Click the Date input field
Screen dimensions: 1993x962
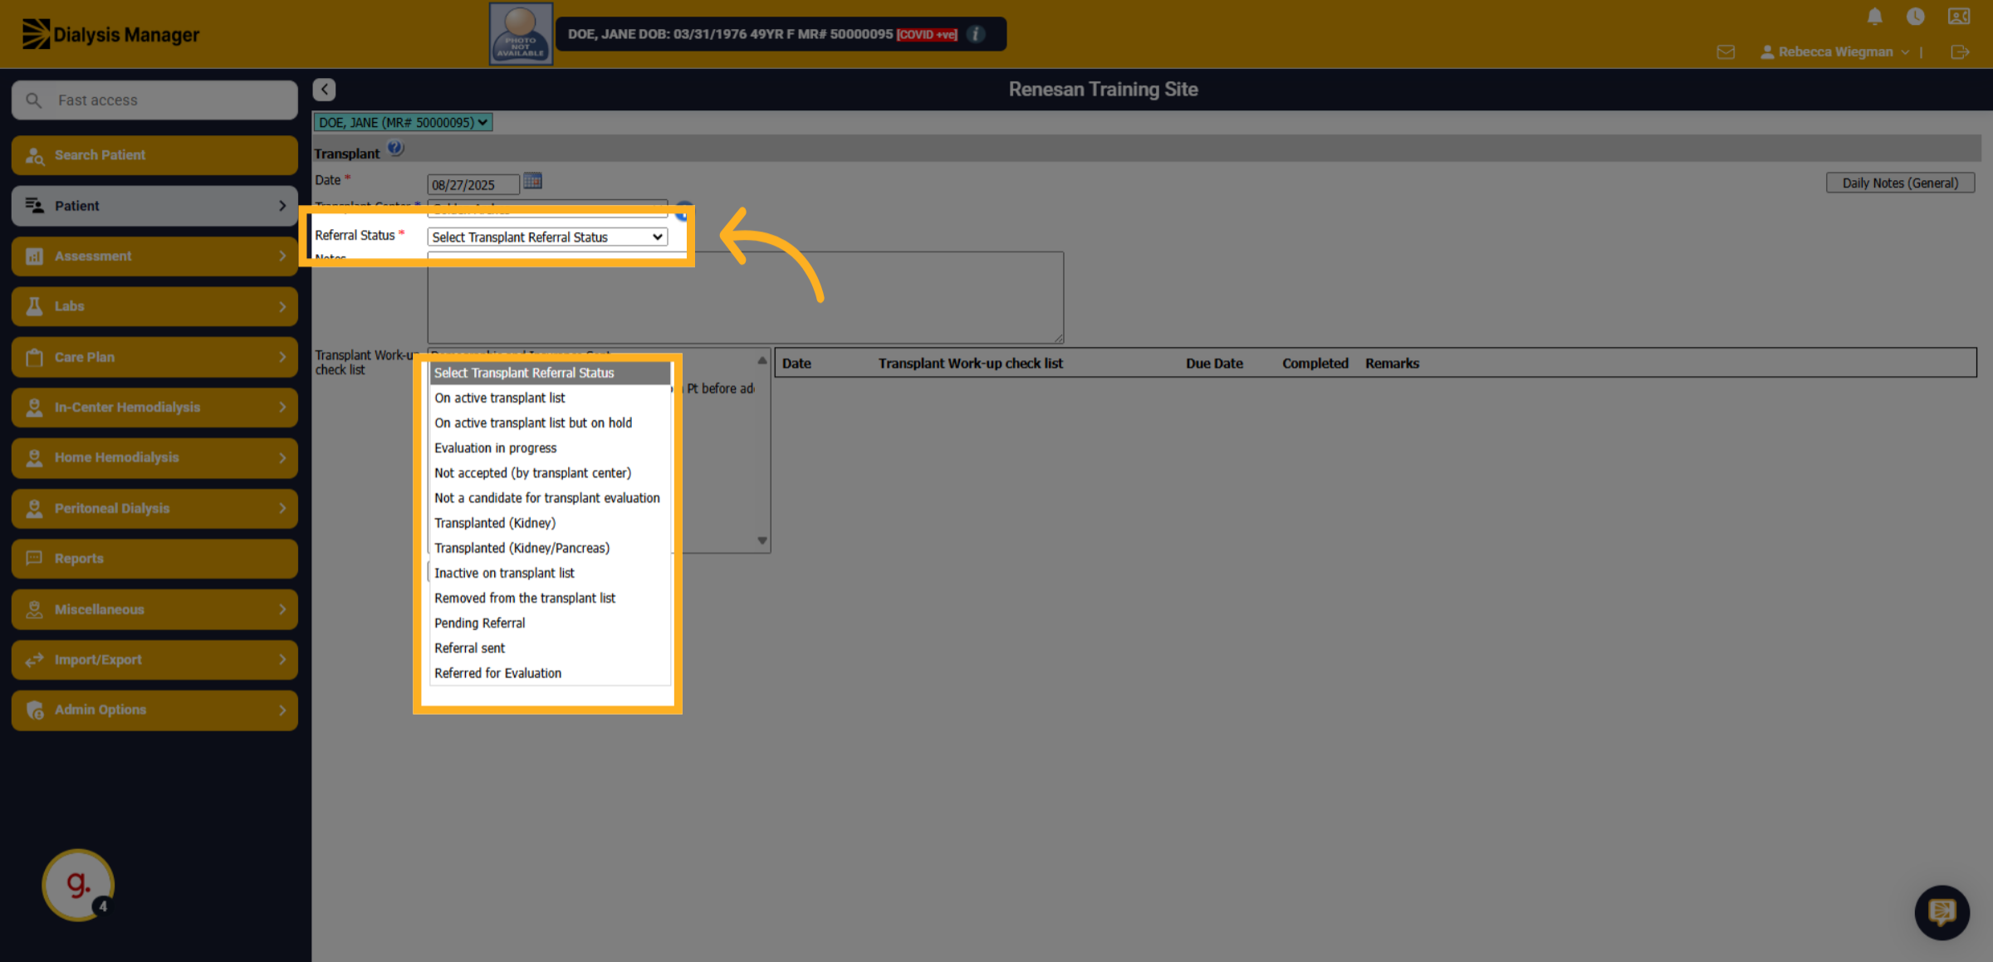473,184
